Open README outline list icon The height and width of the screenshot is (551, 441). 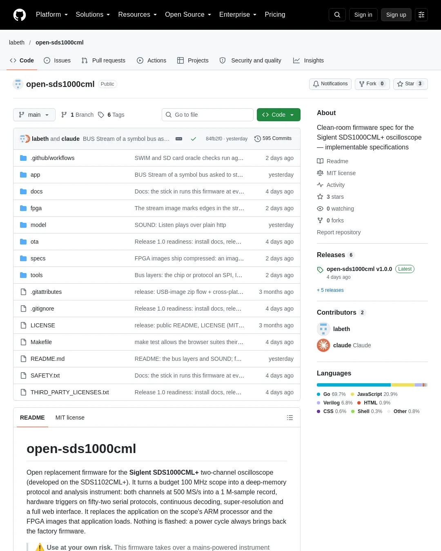point(290,418)
